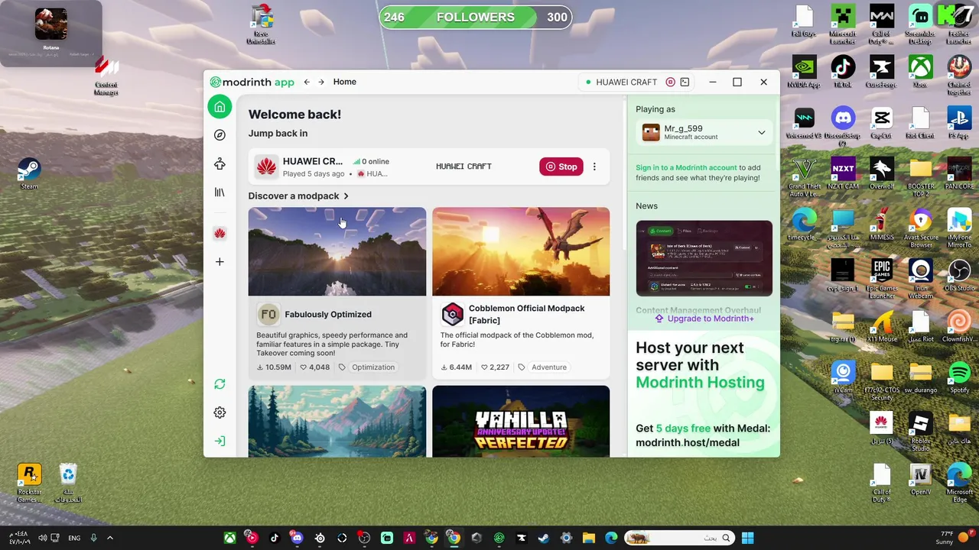Click the taskbar search box
Image resolution: width=979 pixels, height=550 pixels.
coord(680,538)
